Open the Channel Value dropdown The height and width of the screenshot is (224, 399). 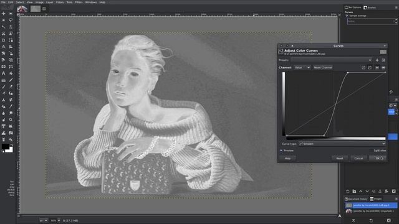tap(302, 68)
